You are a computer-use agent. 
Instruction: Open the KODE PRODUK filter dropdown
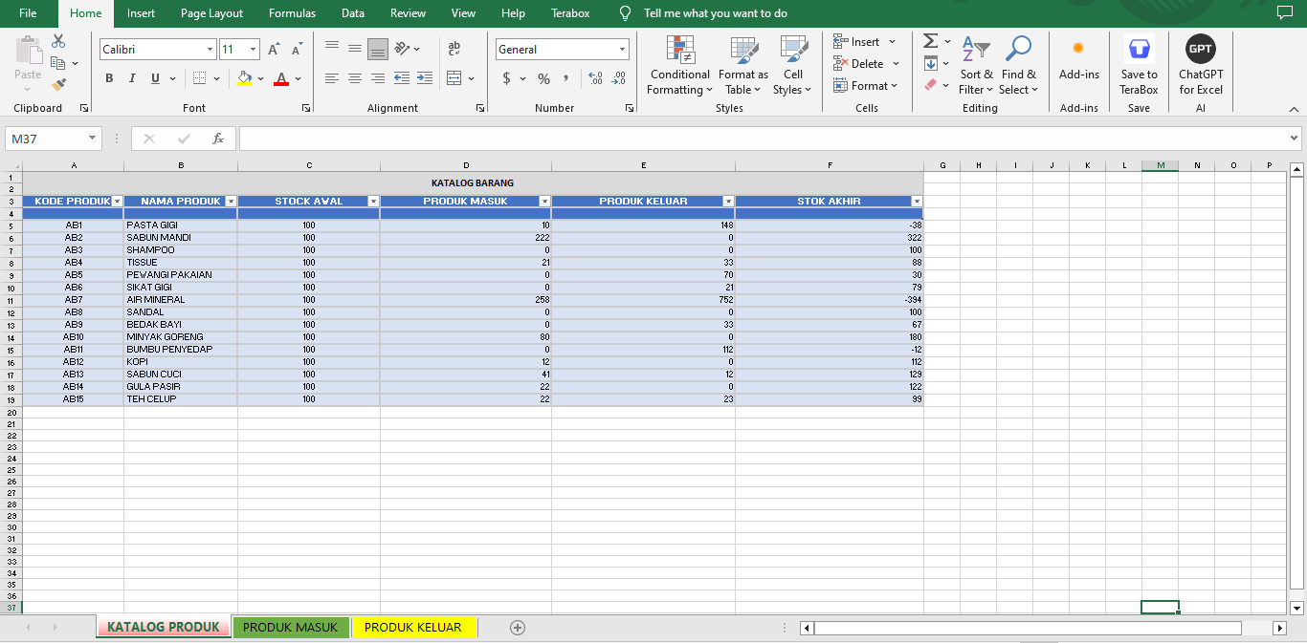pyautogui.click(x=119, y=201)
